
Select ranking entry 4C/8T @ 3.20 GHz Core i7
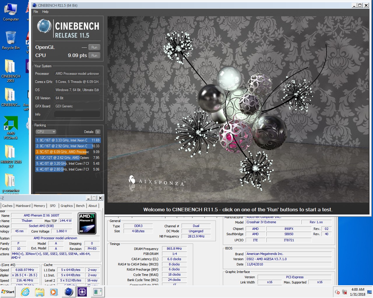click(x=68, y=164)
